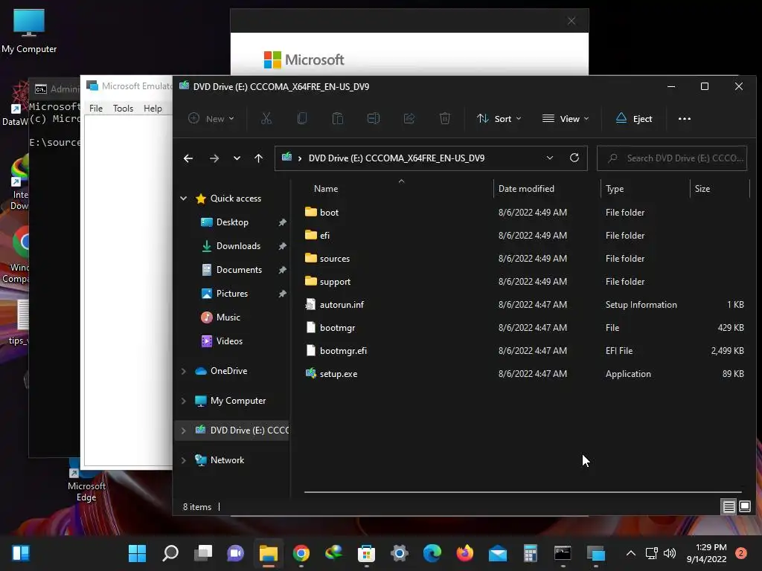This screenshot has height=571, width=762.
Task: Open Command Prompt from the taskbar
Action: 563,553
